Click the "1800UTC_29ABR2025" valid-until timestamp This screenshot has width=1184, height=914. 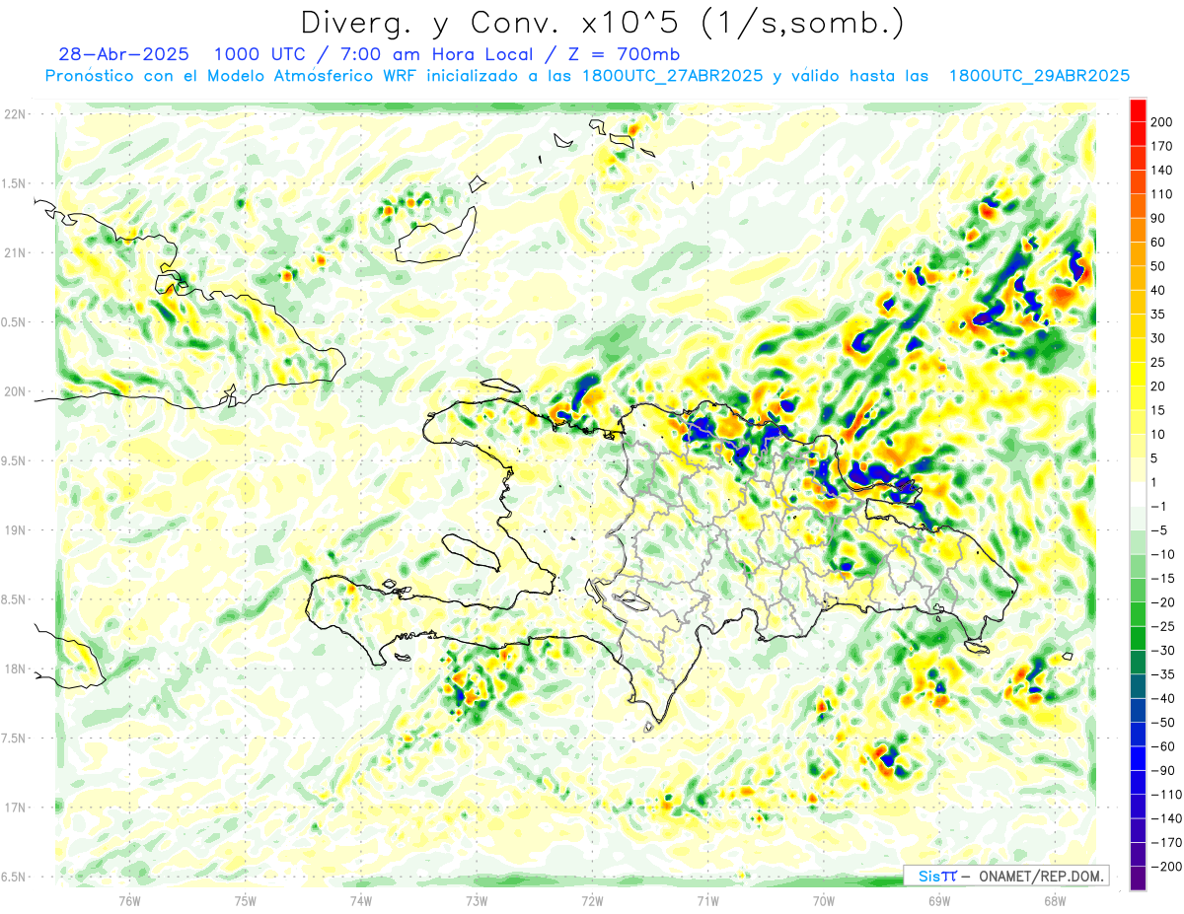click(1039, 76)
